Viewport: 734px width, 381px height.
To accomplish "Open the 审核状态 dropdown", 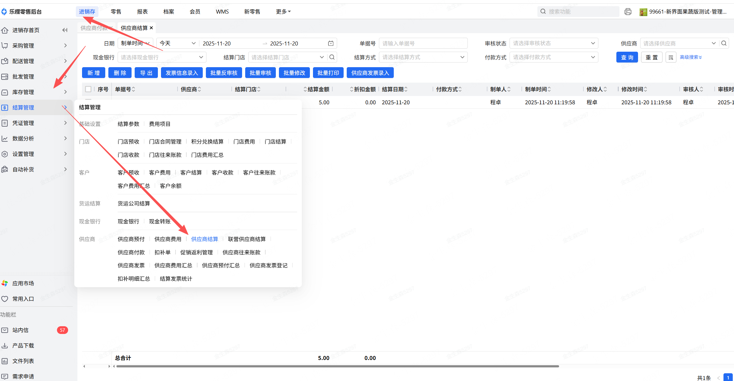I will pyautogui.click(x=554, y=43).
